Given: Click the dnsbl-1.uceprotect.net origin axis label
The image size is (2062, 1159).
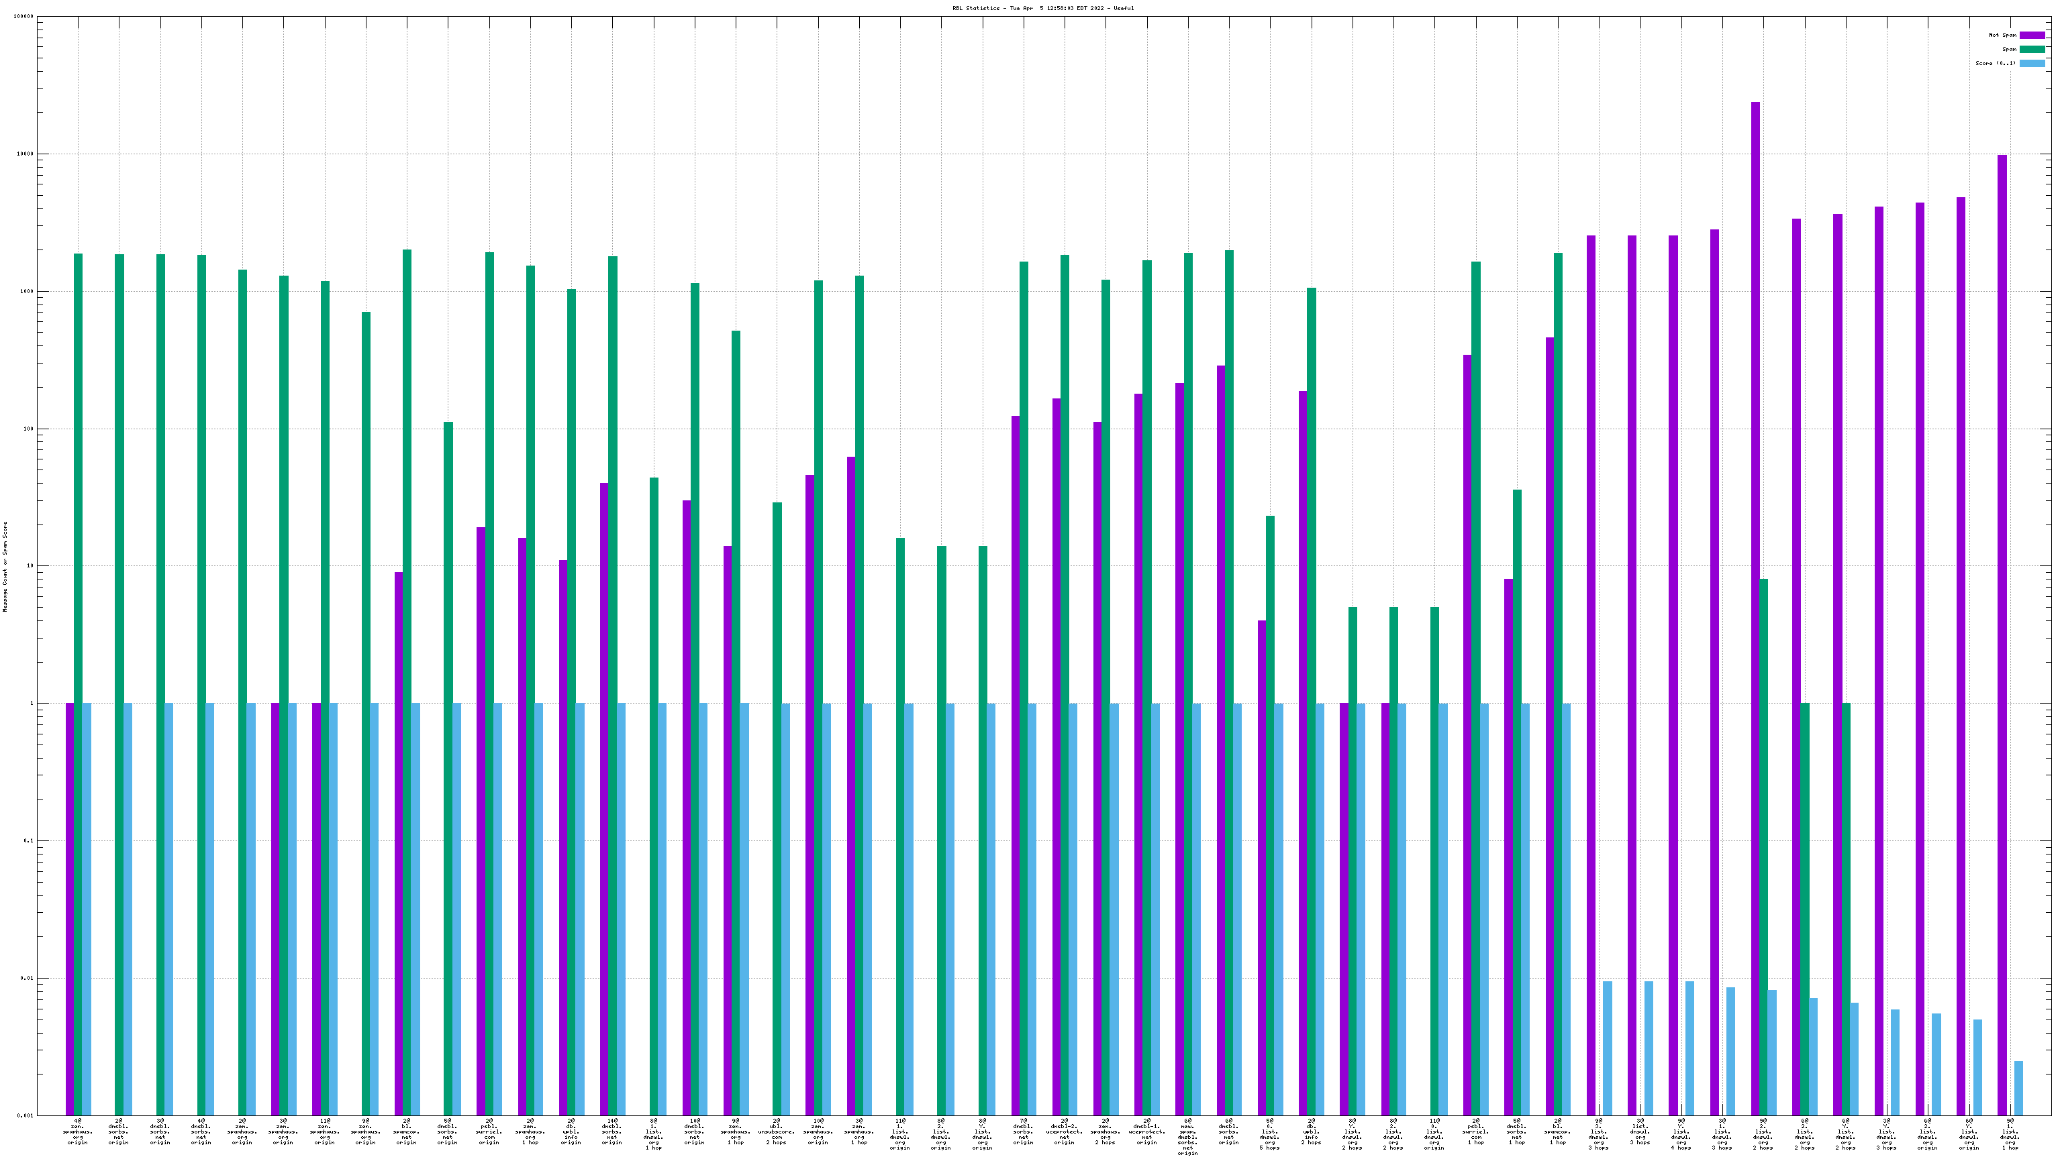Looking at the screenshot, I should tap(1146, 1133).
